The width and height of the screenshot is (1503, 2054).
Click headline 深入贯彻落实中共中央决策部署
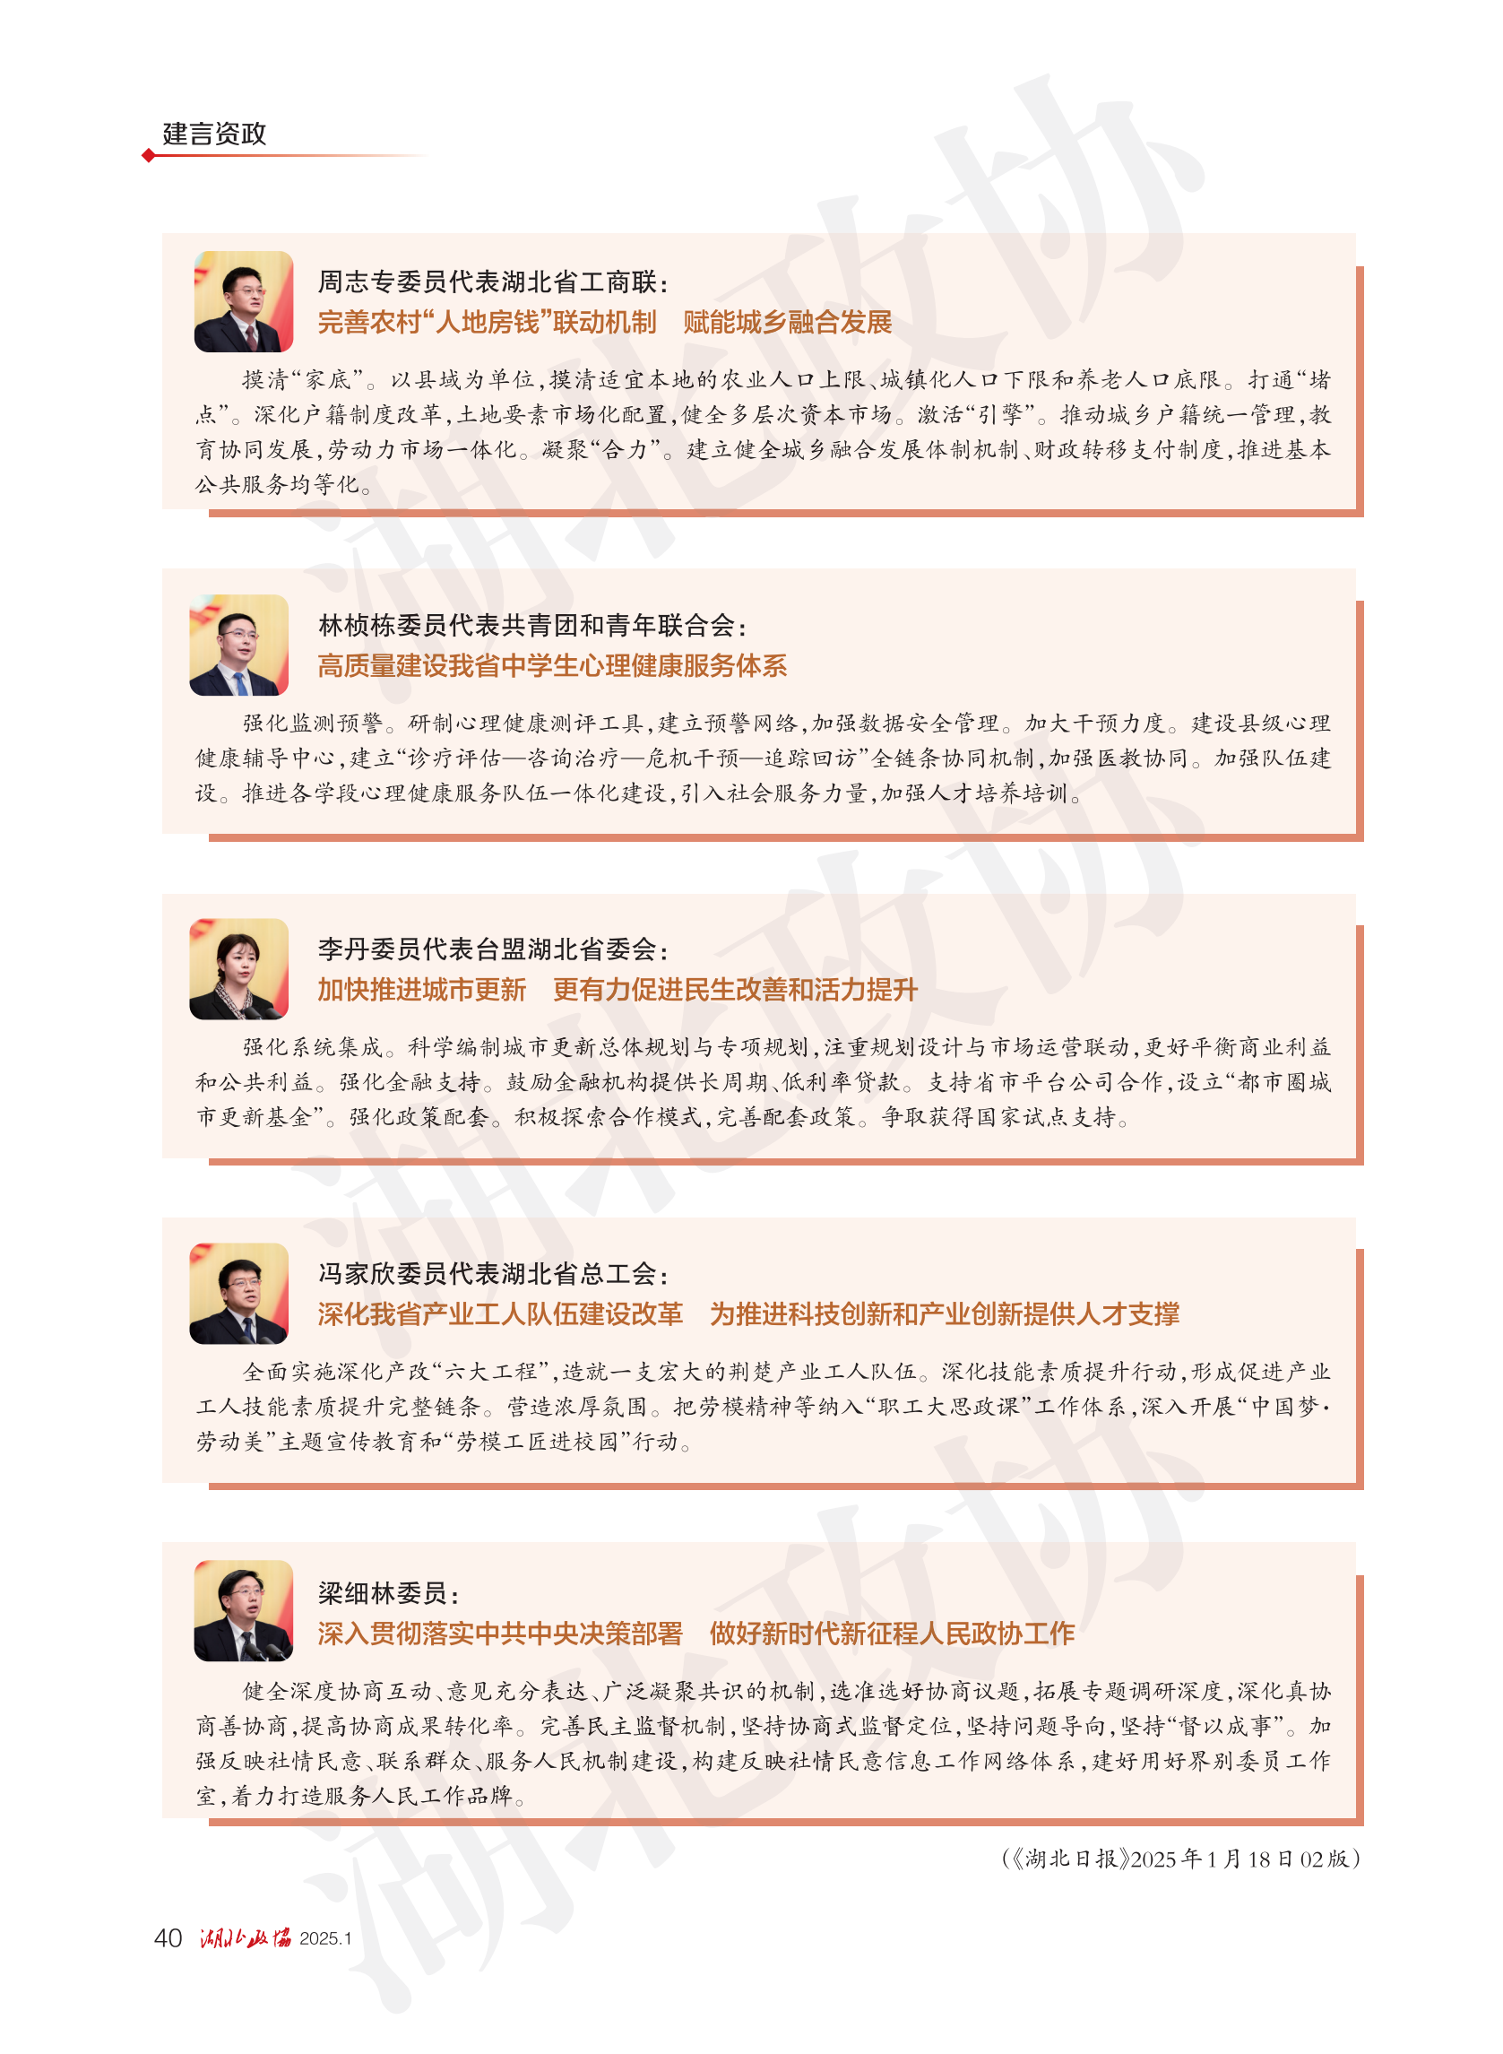[x=500, y=1634]
